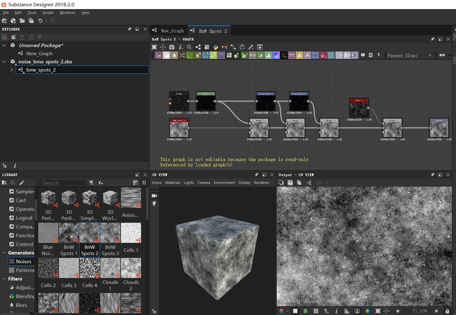Click the Python scripting icon in graph toolbar

point(216,47)
